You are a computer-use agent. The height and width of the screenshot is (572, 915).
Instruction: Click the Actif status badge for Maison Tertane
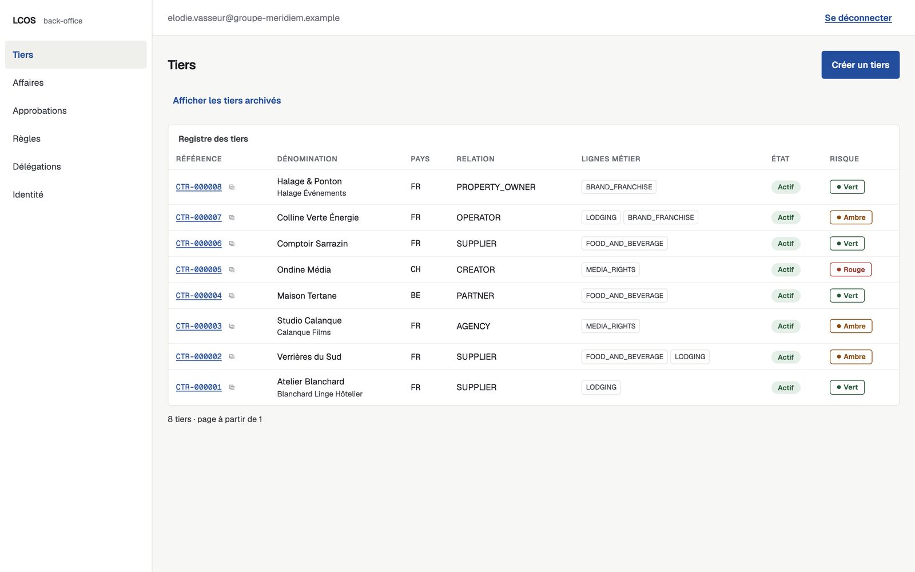point(785,296)
